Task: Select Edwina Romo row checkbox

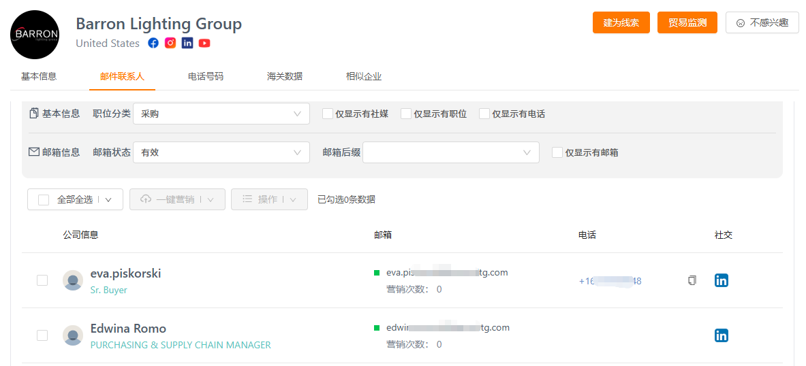Action: (x=42, y=335)
